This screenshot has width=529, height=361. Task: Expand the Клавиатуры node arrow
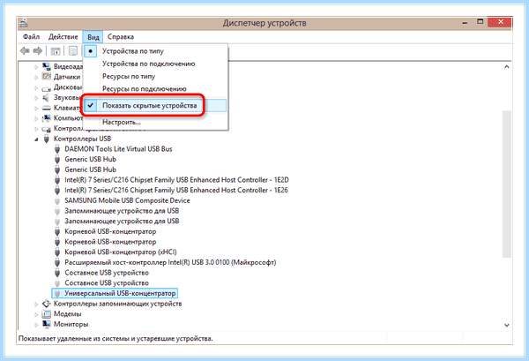pos(36,109)
